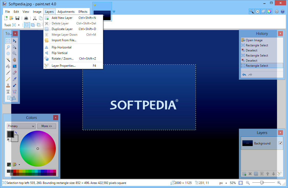Toggle the History window button in top right
This screenshot has height=188, width=288.
coord(258,11)
